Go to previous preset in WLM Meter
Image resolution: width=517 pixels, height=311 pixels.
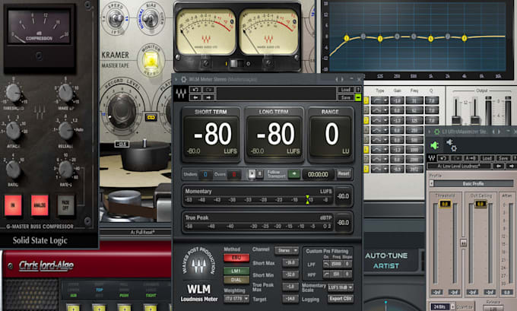[x=195, y=97]
